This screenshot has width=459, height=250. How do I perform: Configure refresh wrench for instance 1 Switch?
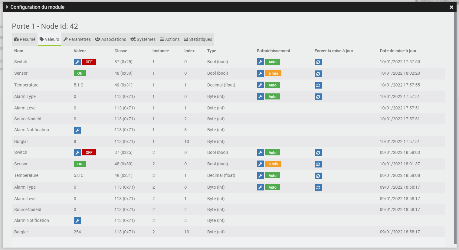coord(261,62)
